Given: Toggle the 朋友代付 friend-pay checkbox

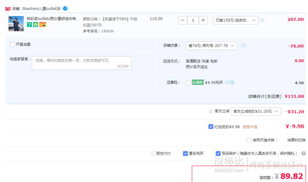Looking at the screenshot, I should (x=152, y=153).
